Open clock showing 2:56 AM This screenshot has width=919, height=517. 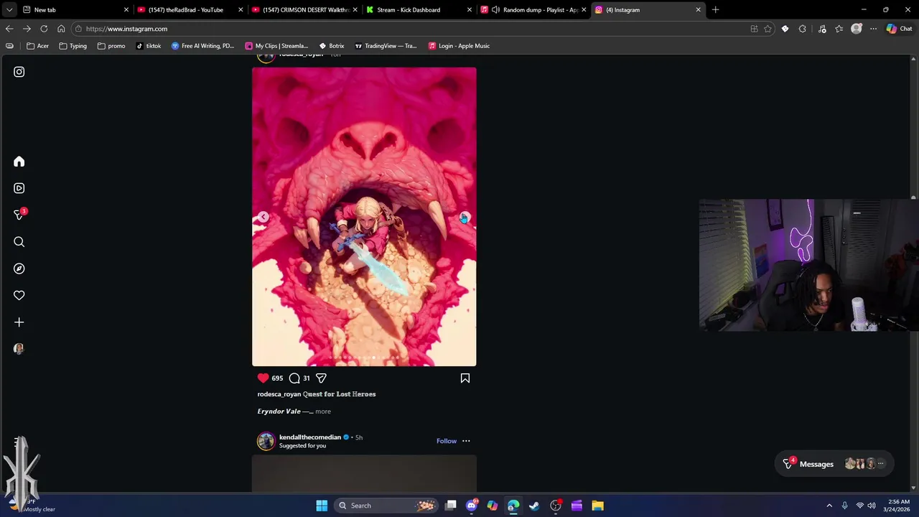(x=898, y=506)
